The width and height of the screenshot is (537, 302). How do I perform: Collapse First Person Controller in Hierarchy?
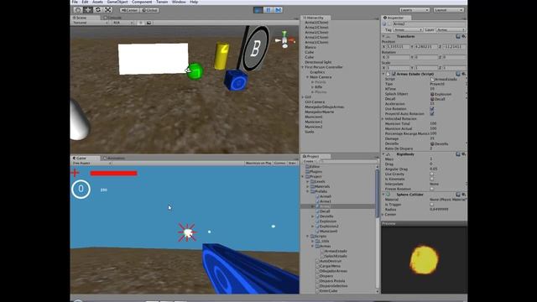click(303, 67)
